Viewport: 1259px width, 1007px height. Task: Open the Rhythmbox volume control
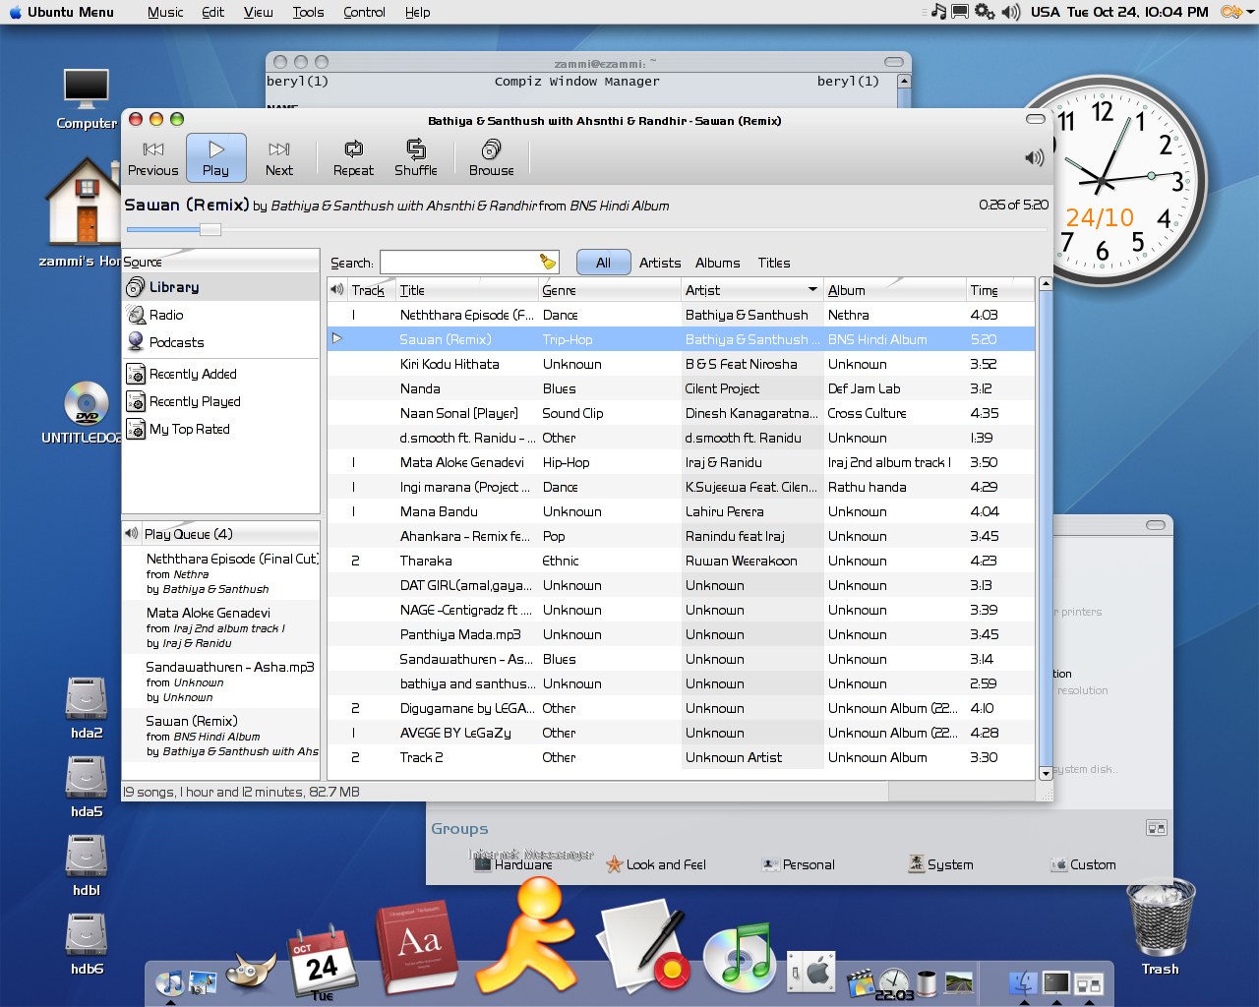1034,157
